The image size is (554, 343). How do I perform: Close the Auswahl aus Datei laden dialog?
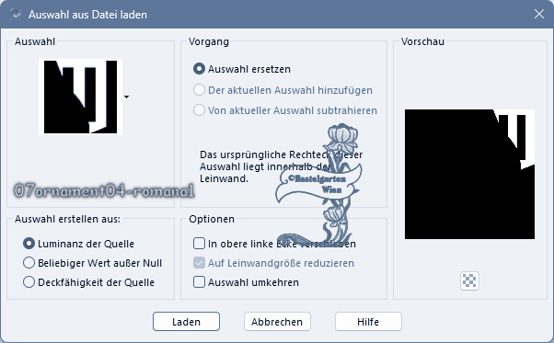[x=538, y=14]
